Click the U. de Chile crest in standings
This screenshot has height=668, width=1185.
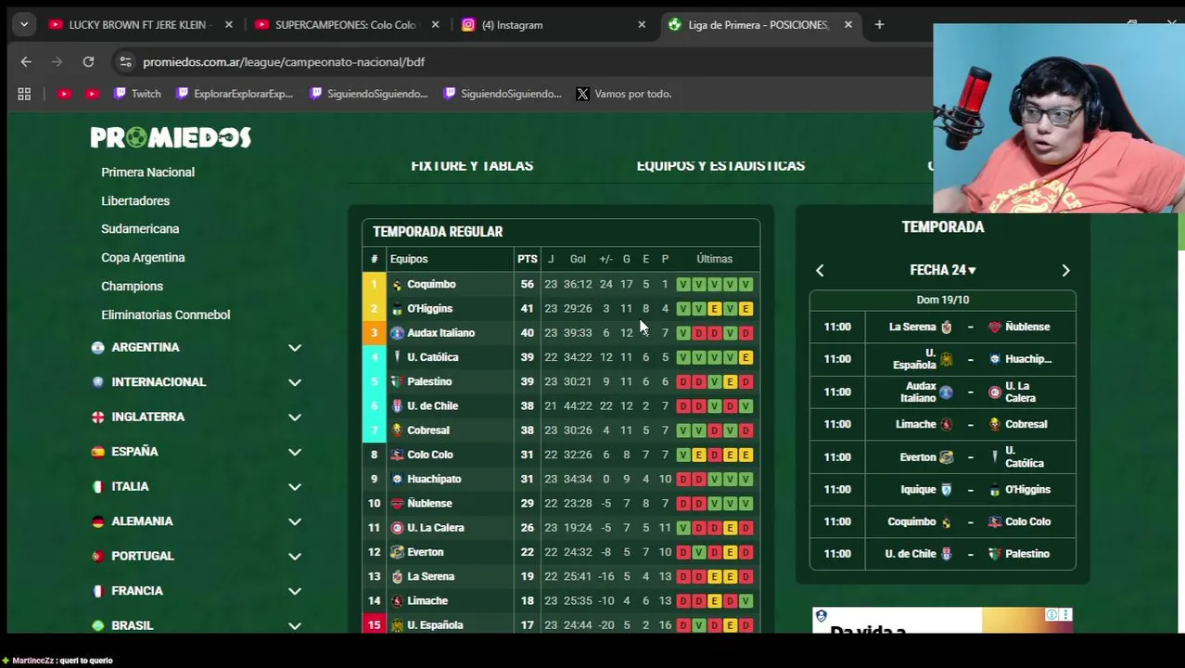[397, 406]
